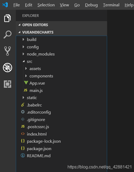Open the .editorconfig file
Viewport: 134px width, 172px height.
[39, 112]
